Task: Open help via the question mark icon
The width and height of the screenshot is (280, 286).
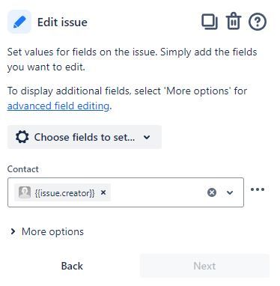Action: (x=258, y=22)
